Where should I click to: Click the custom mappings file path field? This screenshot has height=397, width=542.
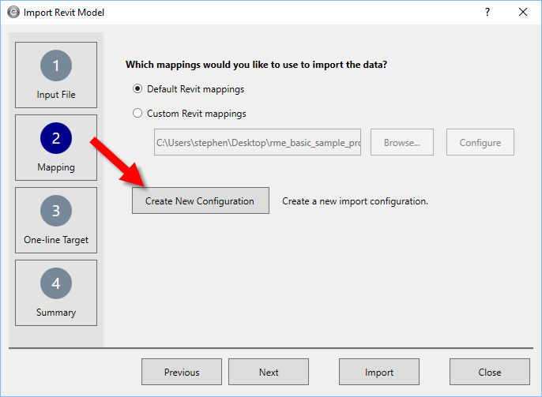[258, 143]
